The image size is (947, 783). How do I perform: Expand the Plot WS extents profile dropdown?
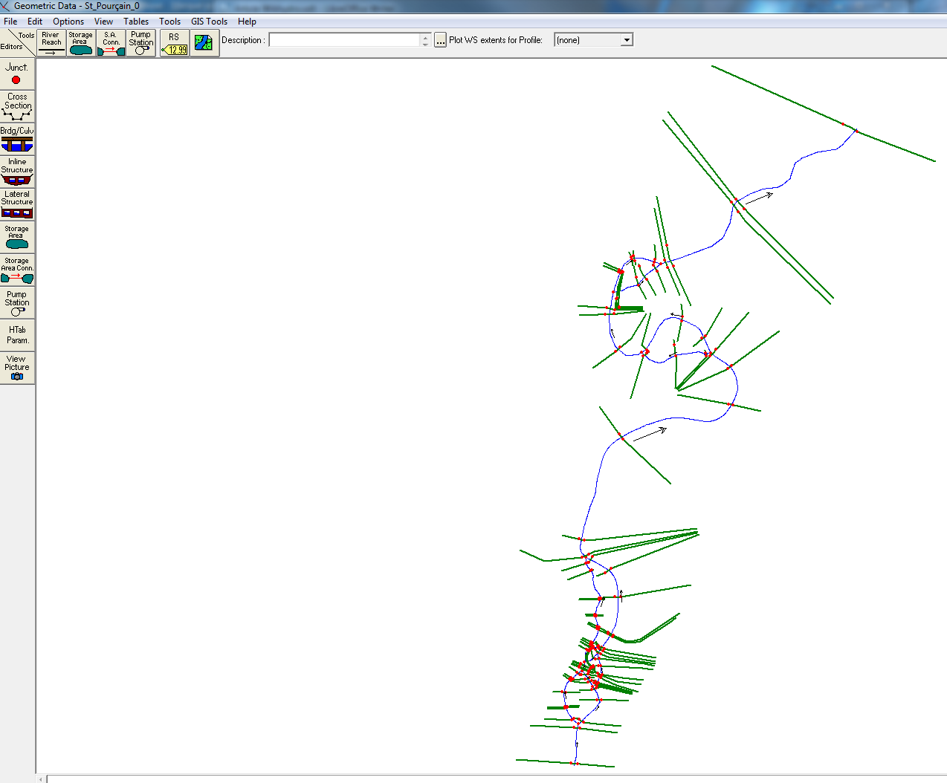click(627, 40)
